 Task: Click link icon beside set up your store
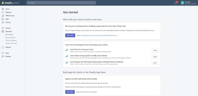[x=67, y=50]
